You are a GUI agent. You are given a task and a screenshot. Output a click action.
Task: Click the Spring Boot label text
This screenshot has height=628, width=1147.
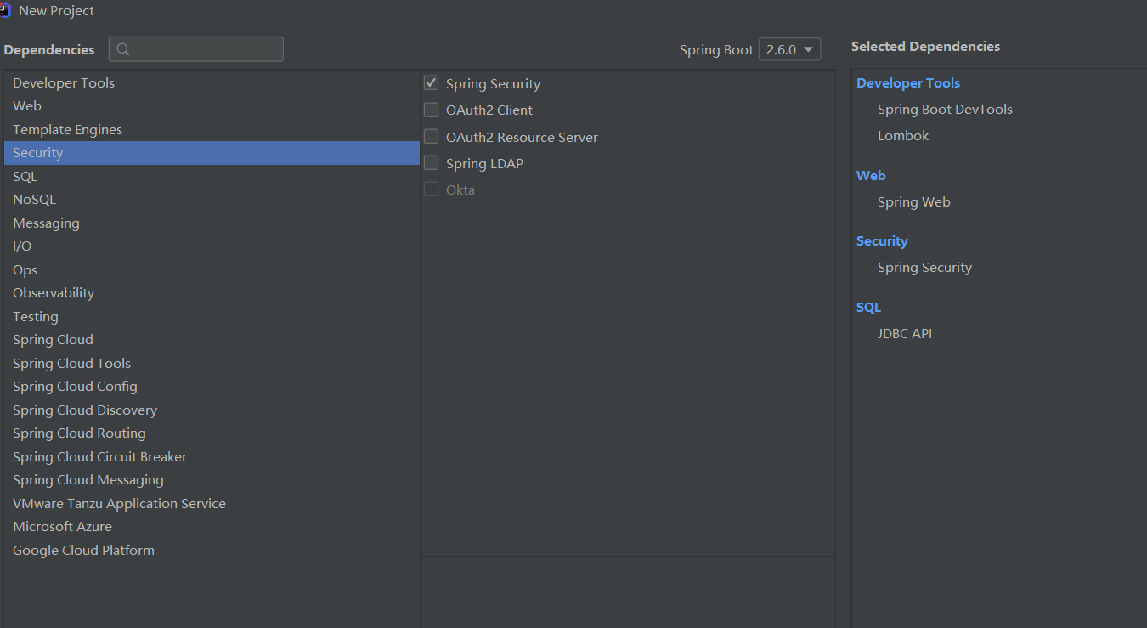[716, 50]
